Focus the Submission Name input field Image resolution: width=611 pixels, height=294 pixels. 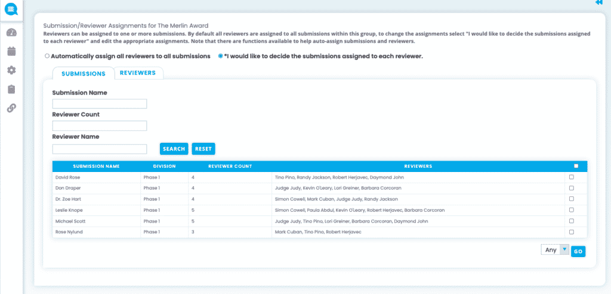[x=100, y=104]
